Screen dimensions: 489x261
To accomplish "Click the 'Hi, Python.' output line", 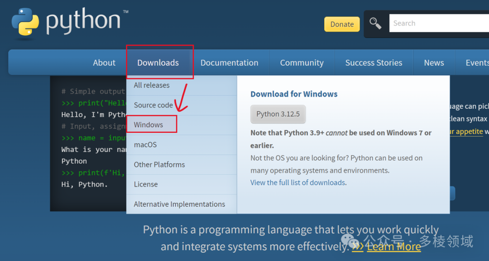I will coord(85,184).
